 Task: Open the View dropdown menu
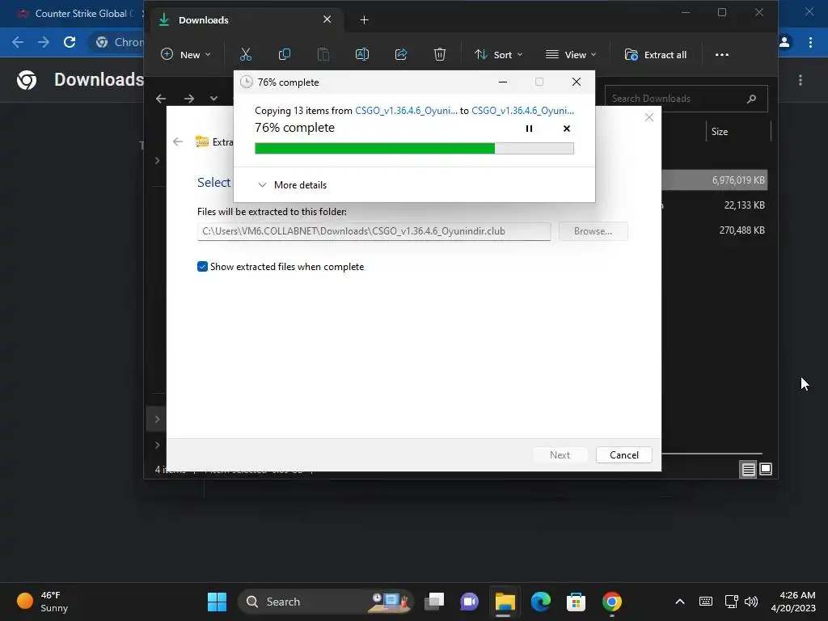[x=571, y=54]
